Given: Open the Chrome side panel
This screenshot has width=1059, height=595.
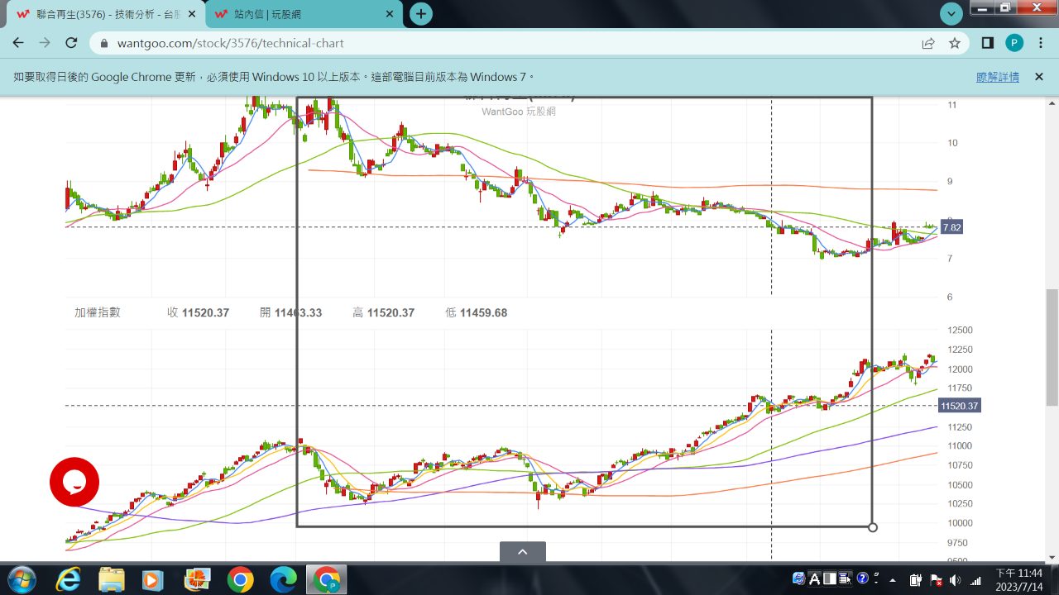Looking at the screenshot, I should pos(987,43).
